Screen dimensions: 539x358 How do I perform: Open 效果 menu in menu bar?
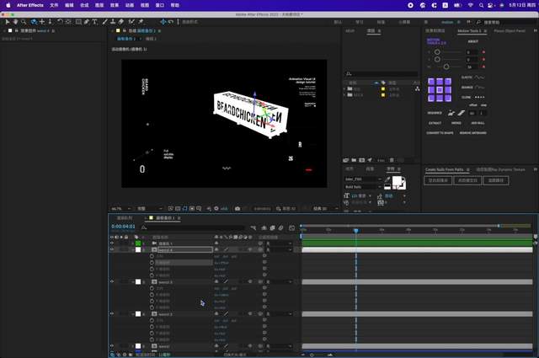(x=115, y=5)
